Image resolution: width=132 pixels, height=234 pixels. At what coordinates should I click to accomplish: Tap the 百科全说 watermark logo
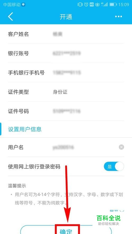coord(109,220)
